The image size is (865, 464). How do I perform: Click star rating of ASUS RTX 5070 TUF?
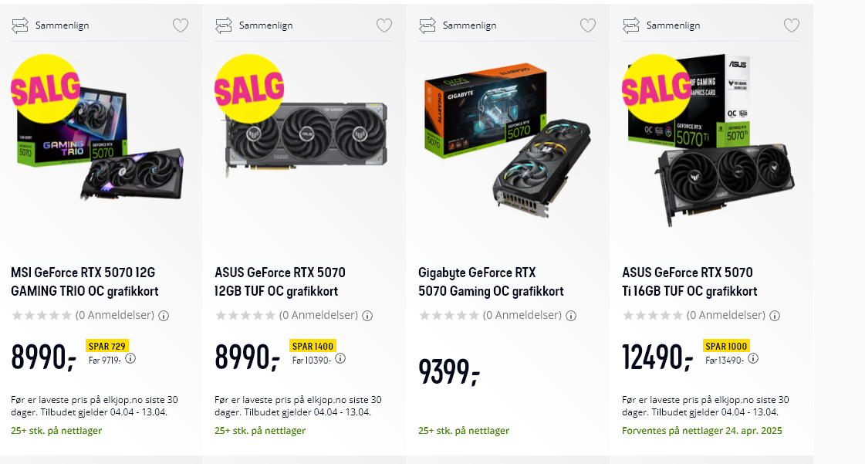(x=245, y=316)
